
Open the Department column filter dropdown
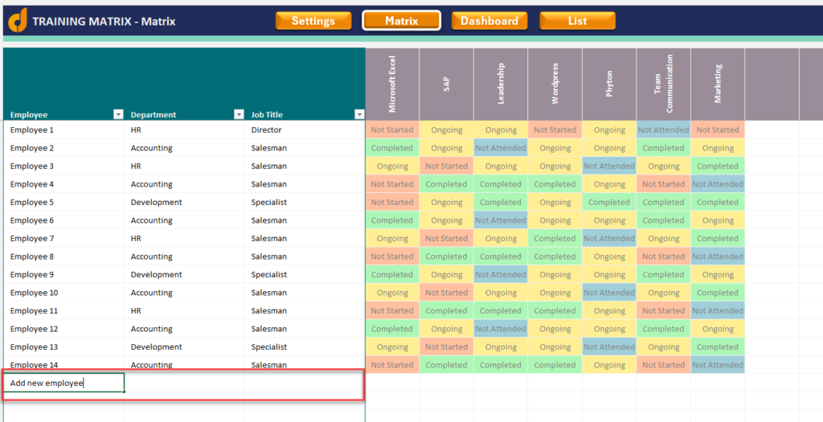(x=239, y=114)
